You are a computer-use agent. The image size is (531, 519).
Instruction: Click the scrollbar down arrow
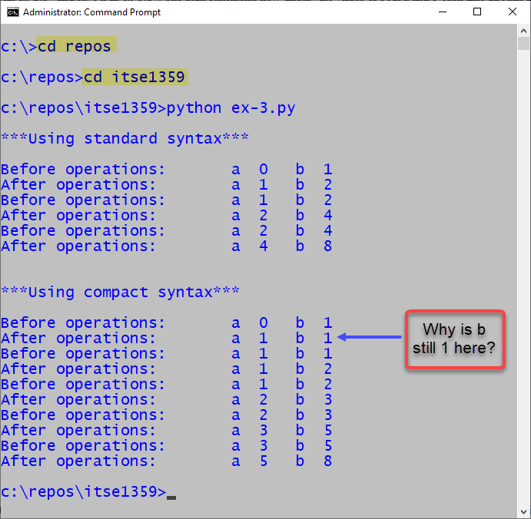click(x=523, y=511)
